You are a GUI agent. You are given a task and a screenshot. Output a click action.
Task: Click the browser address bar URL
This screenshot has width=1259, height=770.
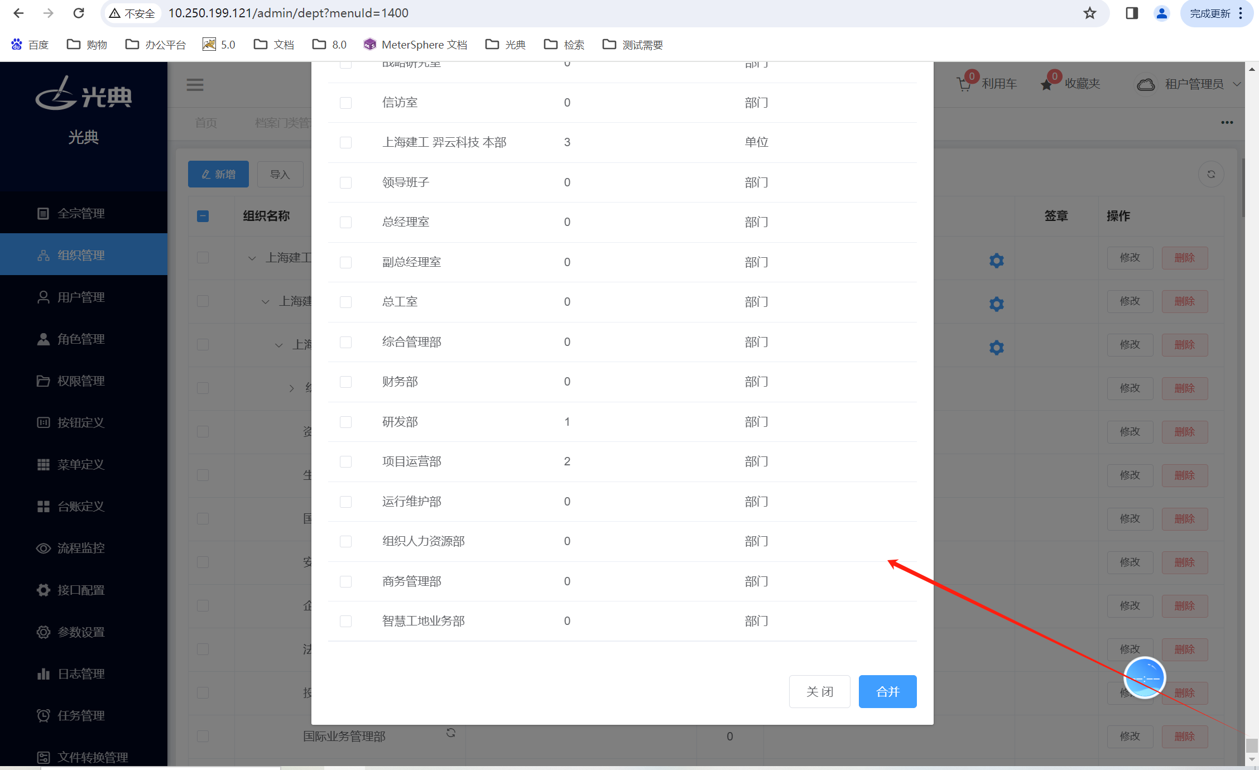[x=289, y=13]
